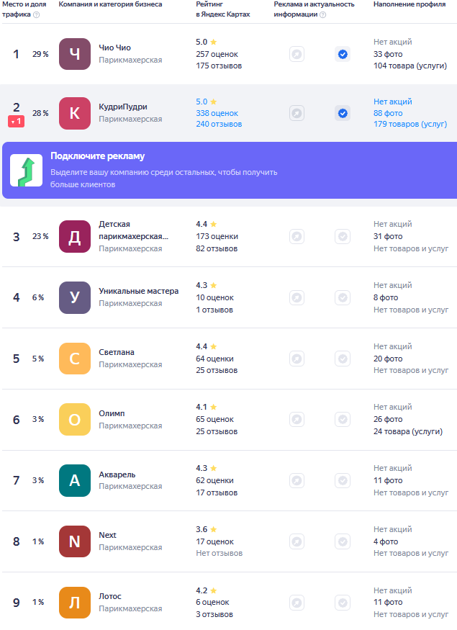Open the 88 фото link for КудриПудри
This screenshot has width=457, height=630.
point(388,113)
